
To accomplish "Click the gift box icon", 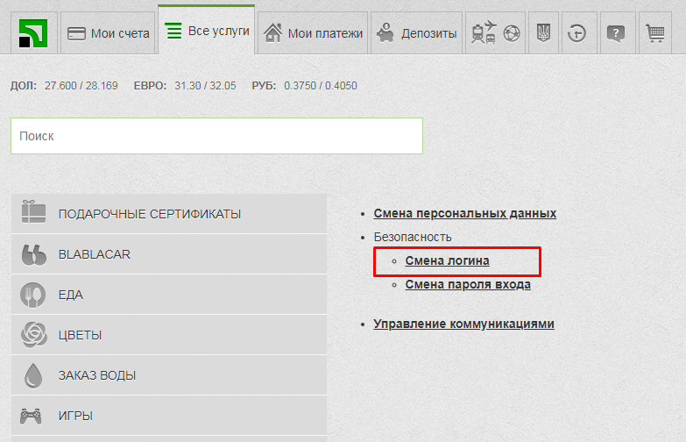I will point(33,212).
